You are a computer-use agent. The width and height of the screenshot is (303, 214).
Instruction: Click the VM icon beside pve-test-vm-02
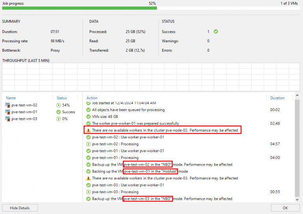pos(7,105)
